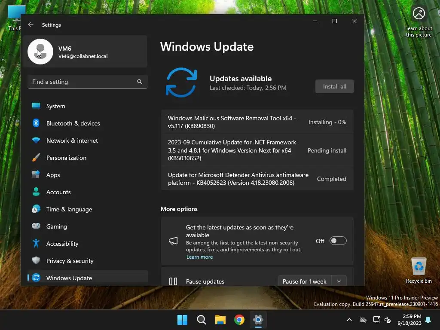
Task: Select Personalization in the sidebar
Action: (x=88, y=158)
